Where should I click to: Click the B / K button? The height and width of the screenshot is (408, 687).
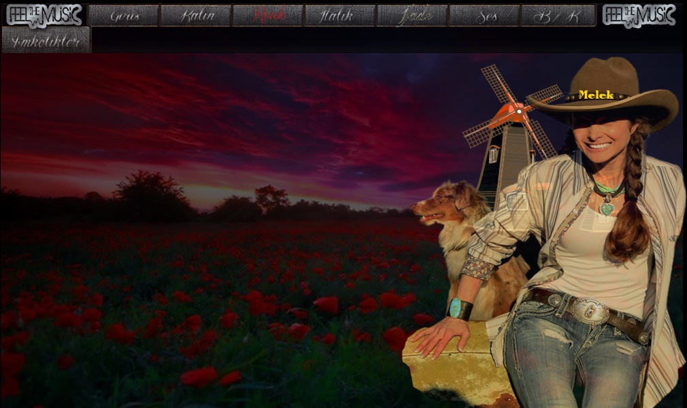558,16
